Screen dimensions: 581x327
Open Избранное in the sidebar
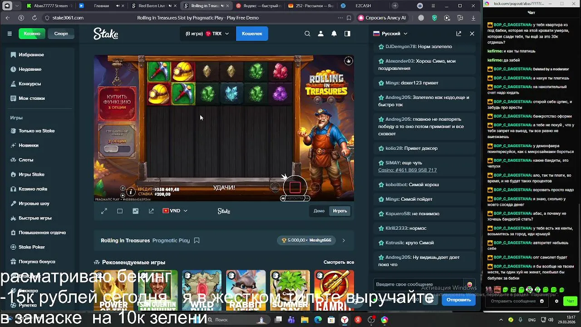[x=40, y=54]
